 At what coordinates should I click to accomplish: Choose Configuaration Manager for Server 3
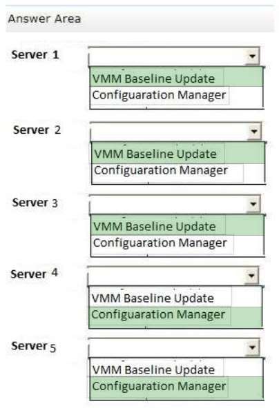pos(177,243)
